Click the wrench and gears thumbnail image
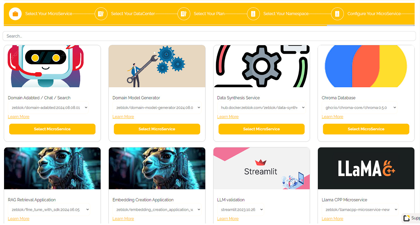The image size is (420, 225). click(157, 66)
